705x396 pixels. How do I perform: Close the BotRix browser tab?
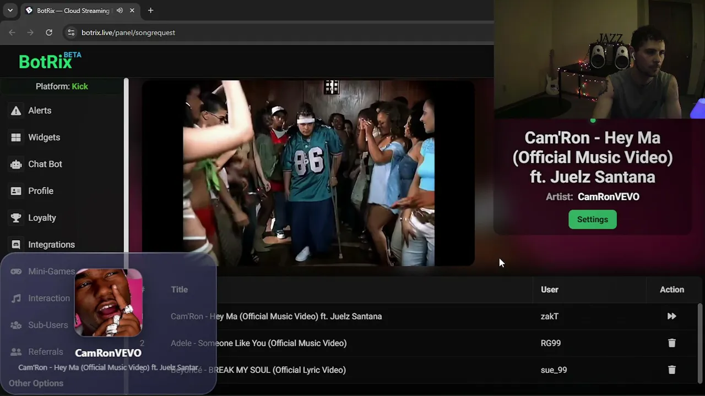(x=132, y=10)
